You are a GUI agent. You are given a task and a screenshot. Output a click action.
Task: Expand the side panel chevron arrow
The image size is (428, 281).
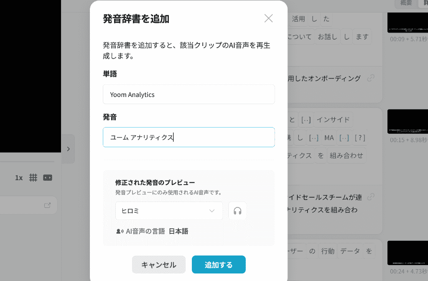click(69, 149)
